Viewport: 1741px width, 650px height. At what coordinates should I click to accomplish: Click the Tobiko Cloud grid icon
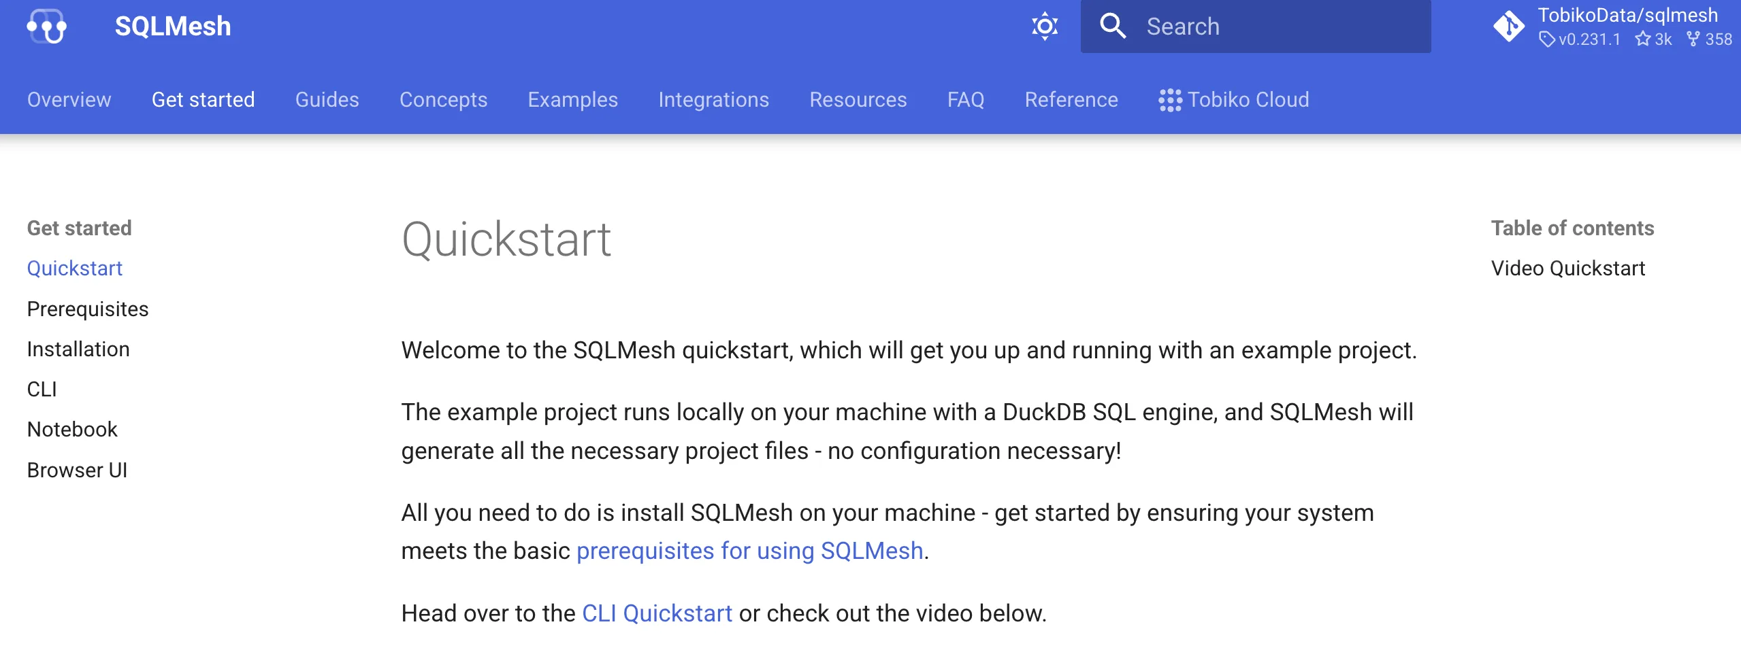pos(1169,100)
